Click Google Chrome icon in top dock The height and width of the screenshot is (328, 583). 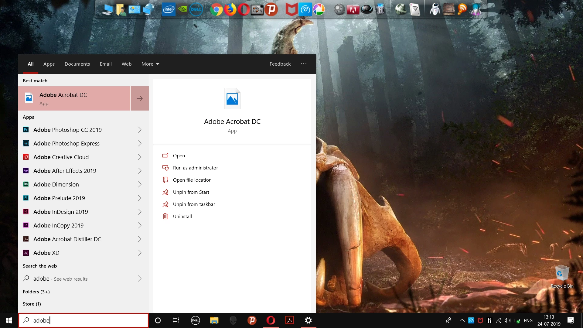[x=216, y=10]
